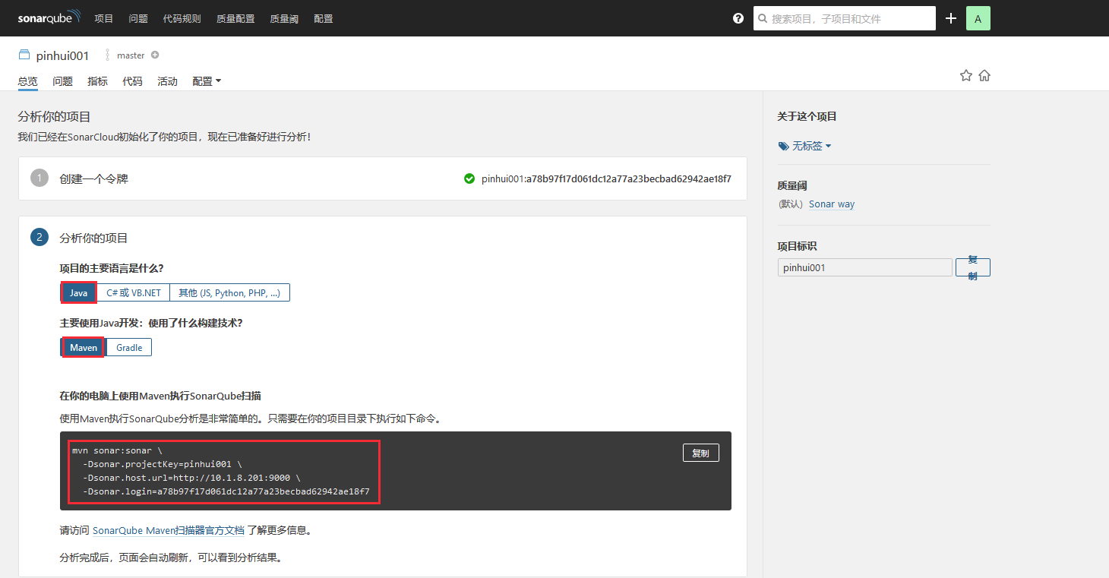Select Java as main language
1109x578 pixels.
79,292
